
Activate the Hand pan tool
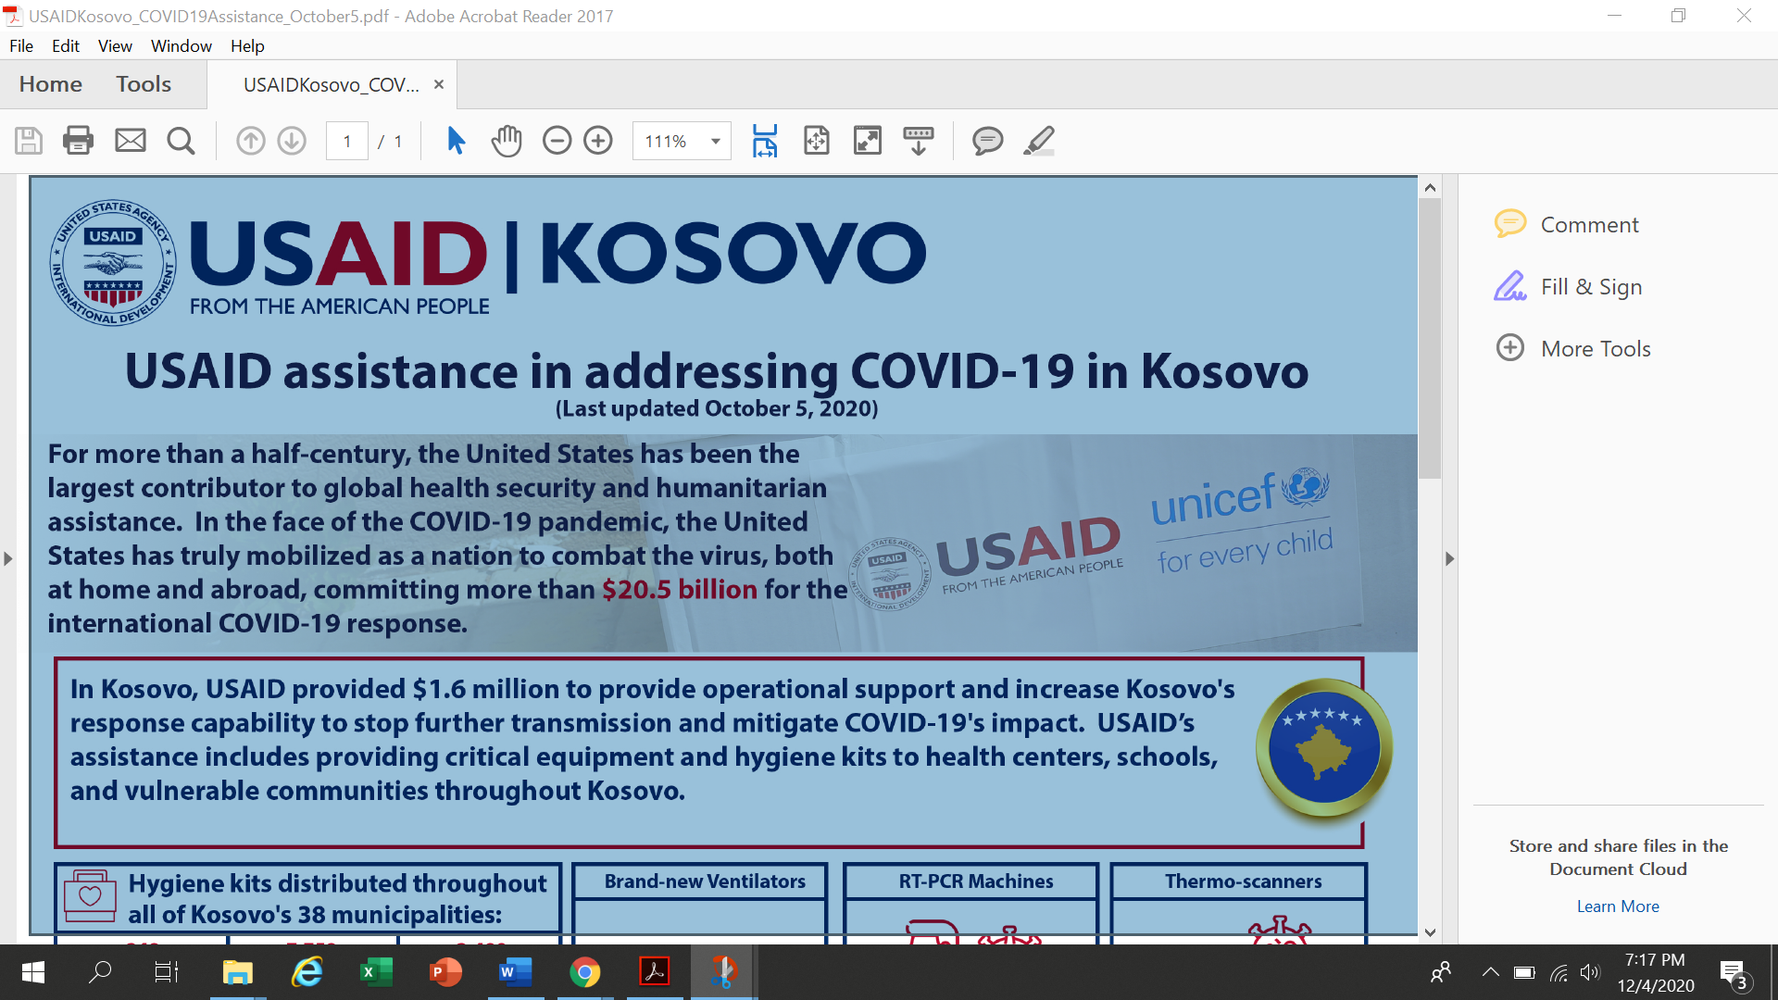coord(507,141)
